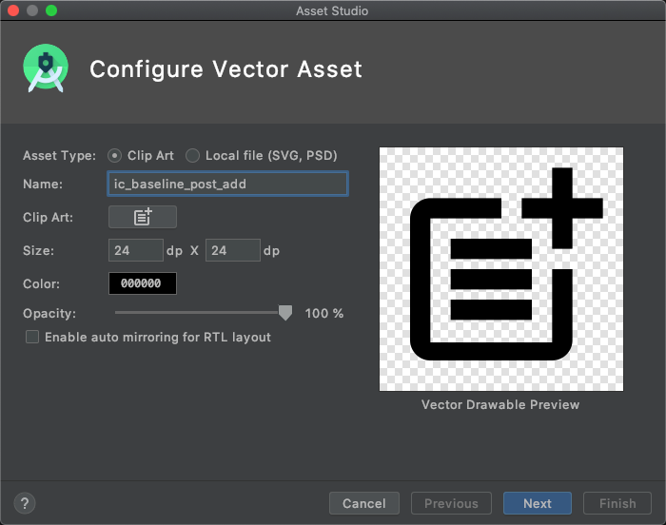This screenshot has width=666, height=525.
Task: Click the height size field
Action: click(x=232, y=250)
